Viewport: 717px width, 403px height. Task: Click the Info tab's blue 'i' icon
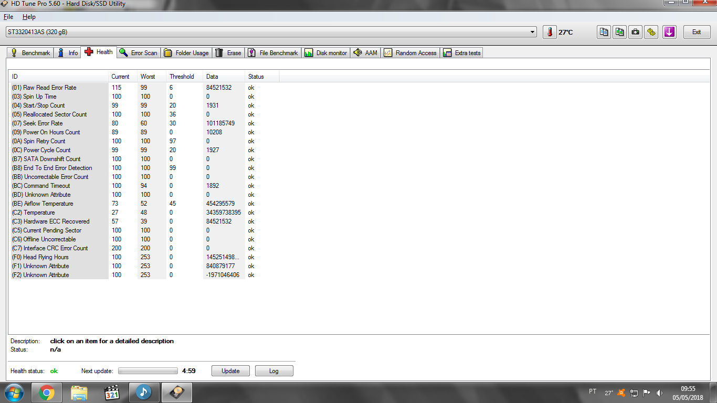pyautogui.click(x=61, y=52)
